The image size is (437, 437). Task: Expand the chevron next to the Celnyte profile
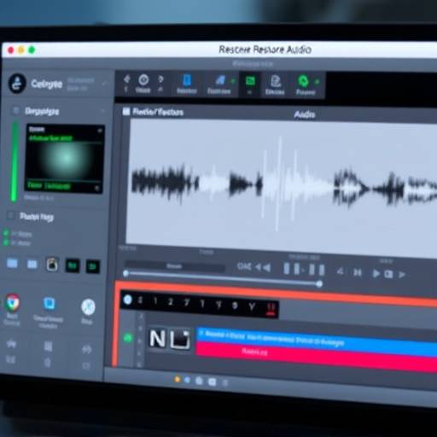[x=105, y=84]
